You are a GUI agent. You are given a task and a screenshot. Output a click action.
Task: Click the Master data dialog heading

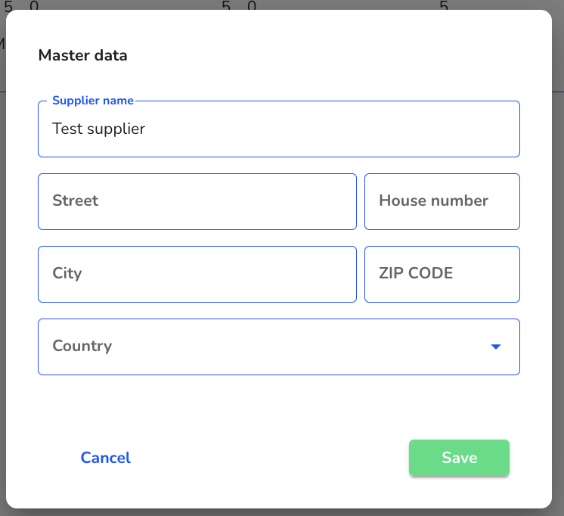[x=82, y=55]
